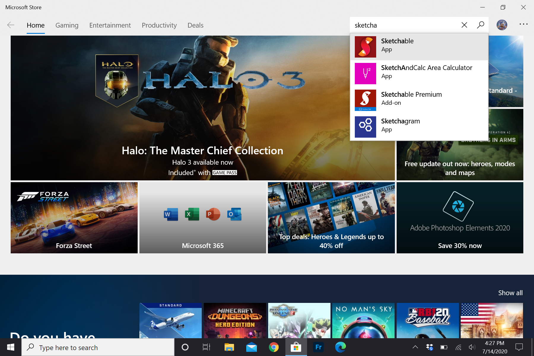This screenshot has height=356, width=534.
Task: Click the back arrow in Microsoft Store
Action: click(x=11, y=25)
